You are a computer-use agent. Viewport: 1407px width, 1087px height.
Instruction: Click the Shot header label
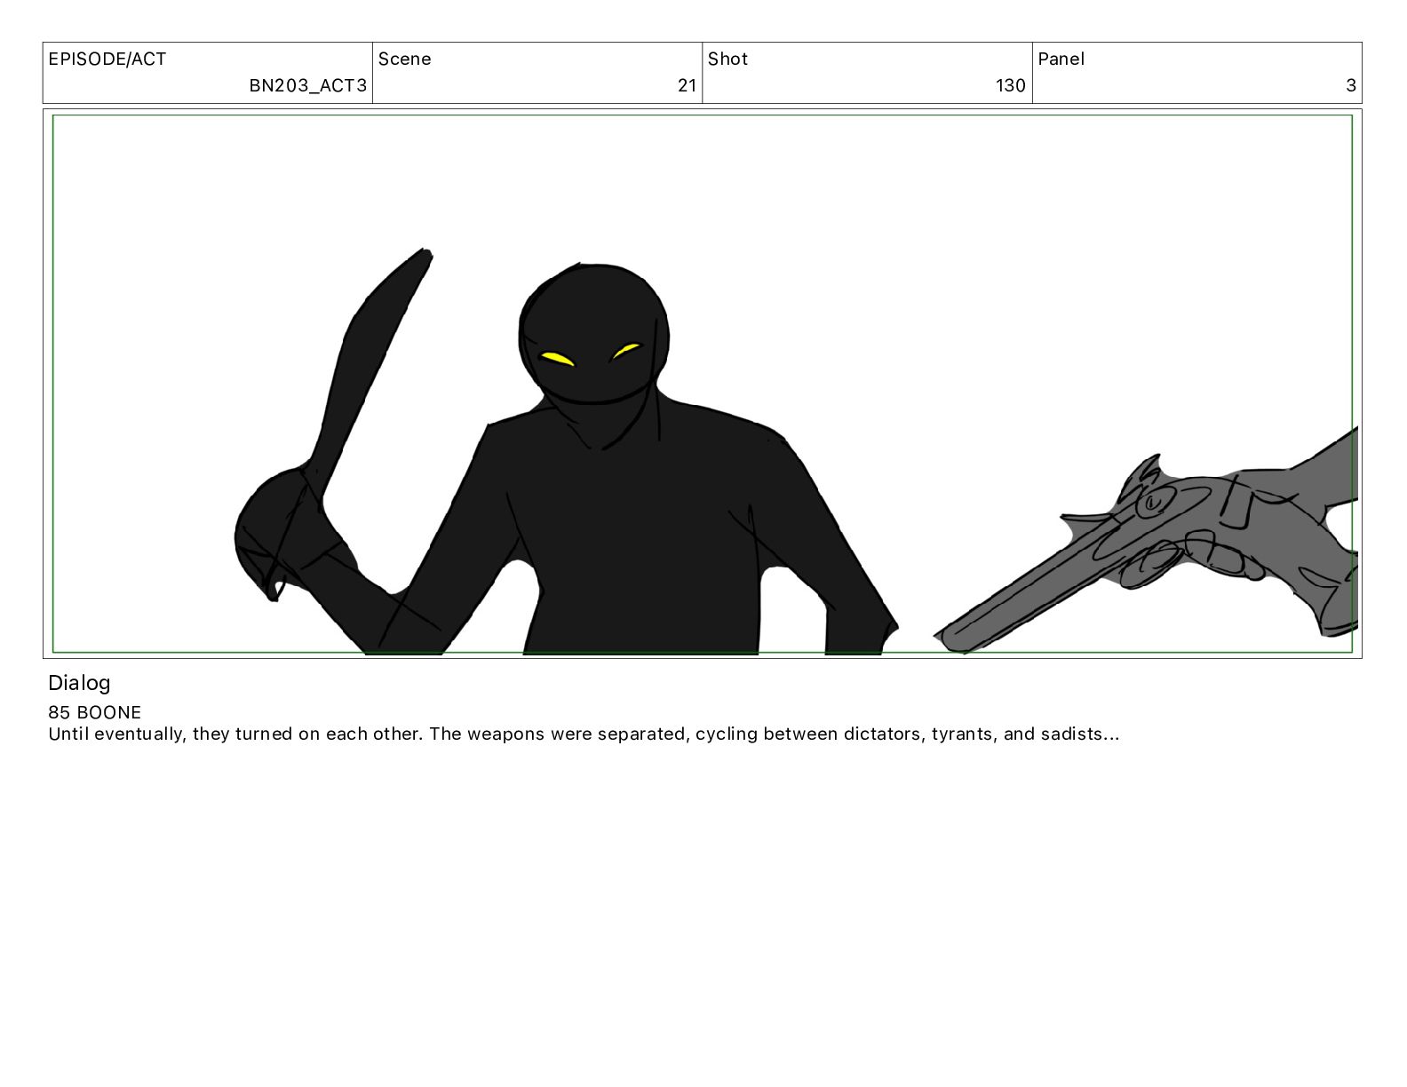pos(727,60)
